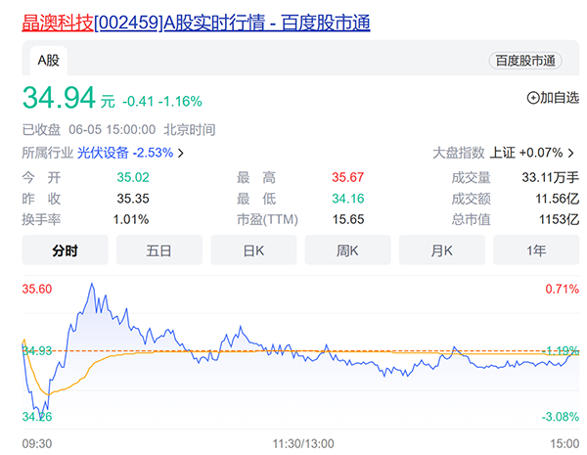Open the 光伏设备 industry link
Viewport: 587px width, 455px height.
click(103, 153)
